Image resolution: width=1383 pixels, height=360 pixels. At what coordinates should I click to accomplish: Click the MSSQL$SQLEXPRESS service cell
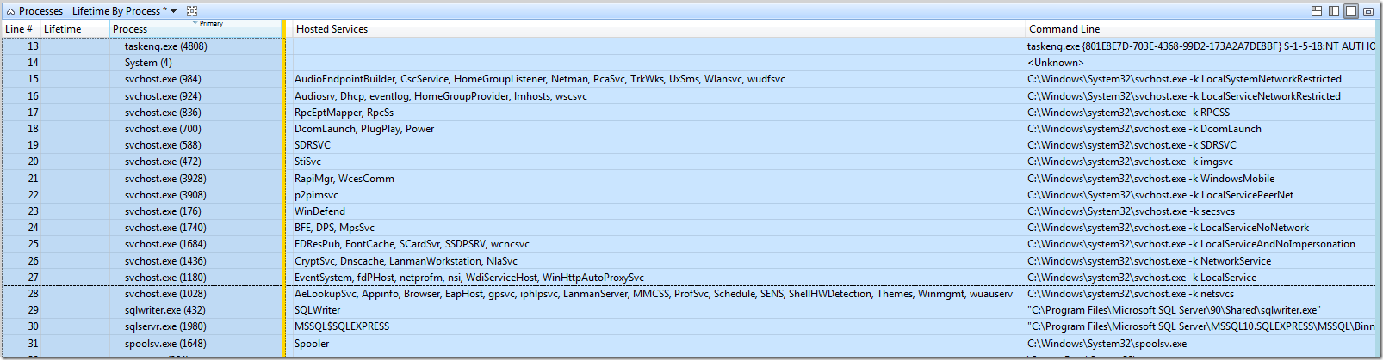pyautogui.click(x=342, y=326)
